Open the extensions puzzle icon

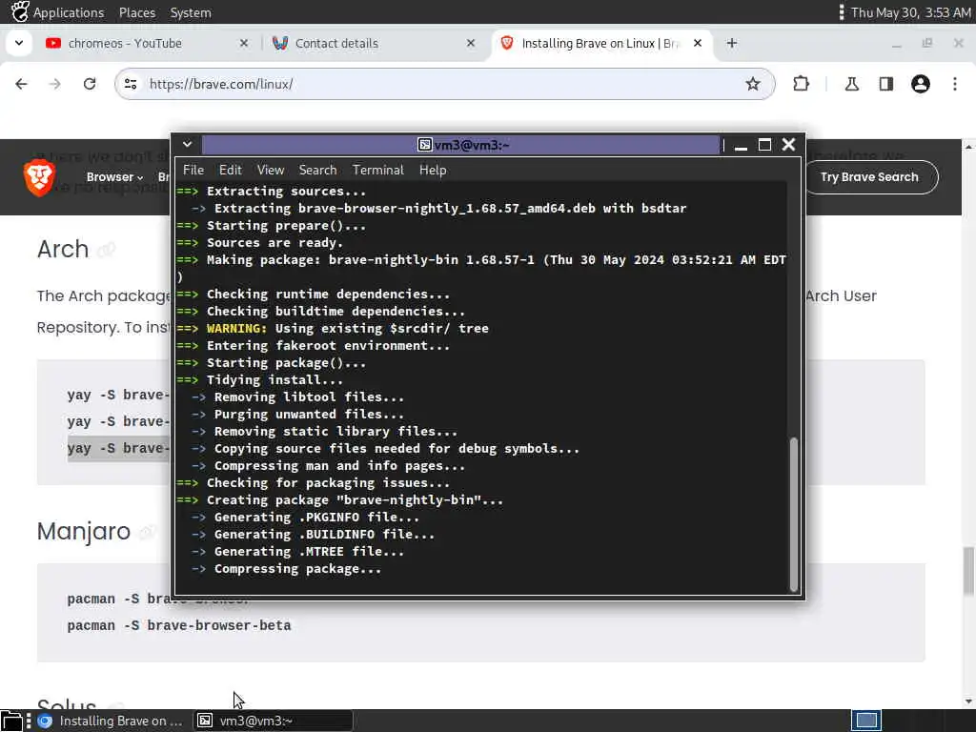coord(801,84)
